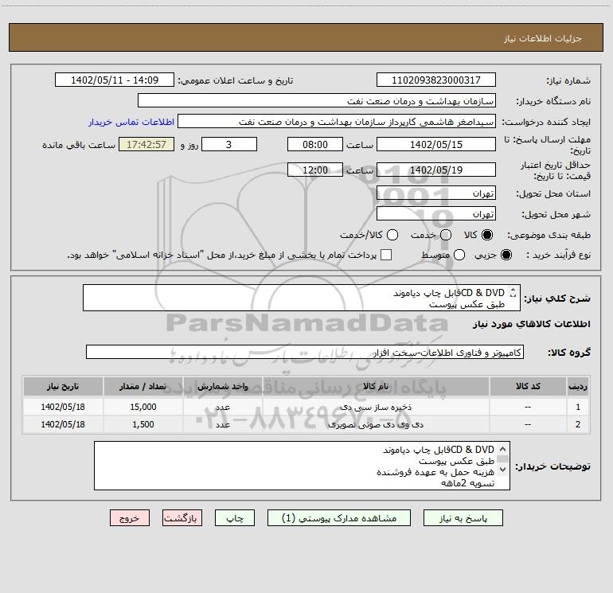
Task: Select the خدمت radio button
Action: coord(446,235)
